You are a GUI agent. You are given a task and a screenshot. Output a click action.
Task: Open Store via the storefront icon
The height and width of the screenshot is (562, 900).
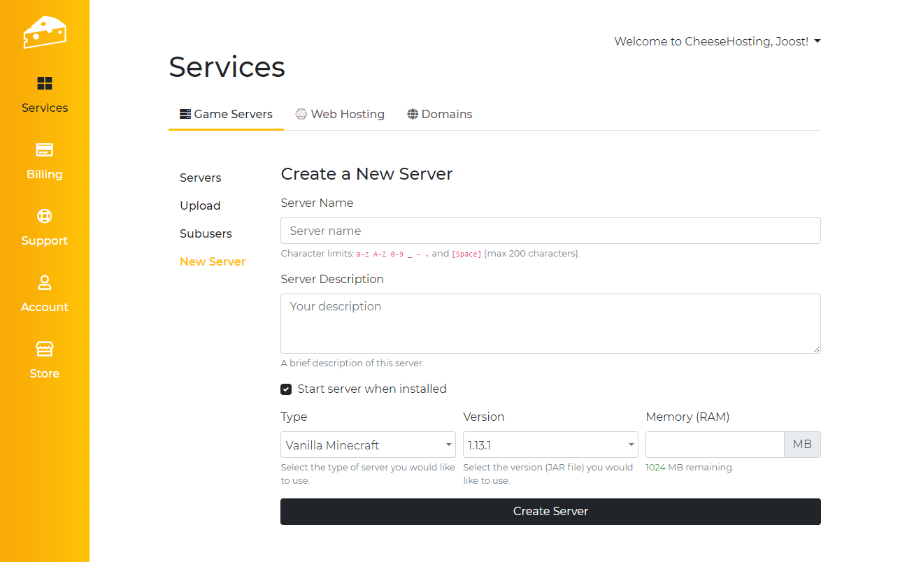pos(45,349)
